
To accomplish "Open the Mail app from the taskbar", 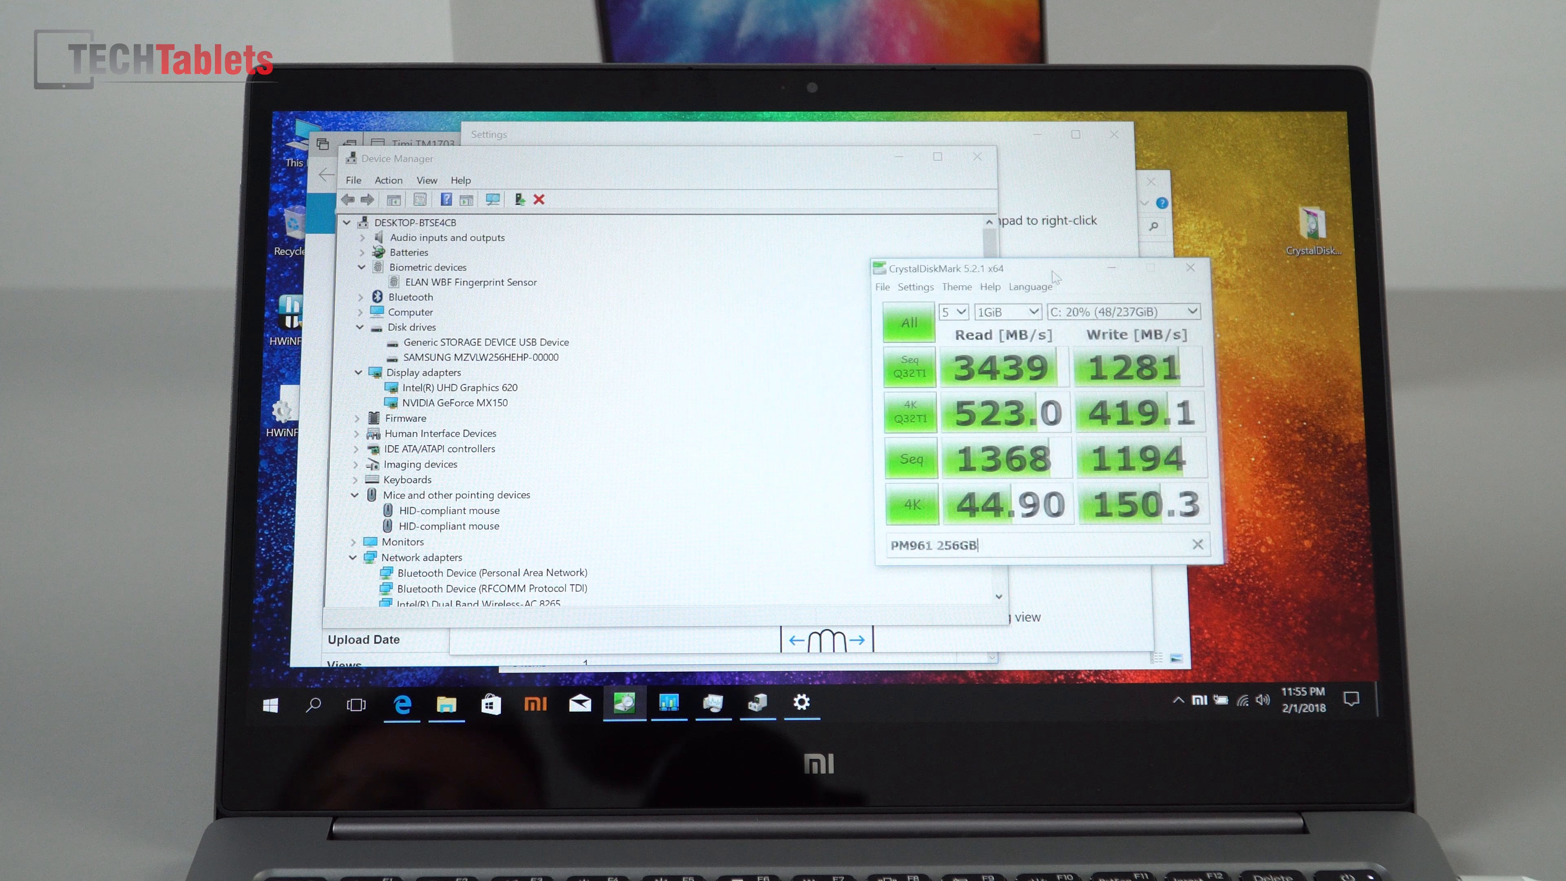I will [x=580, y=704].
